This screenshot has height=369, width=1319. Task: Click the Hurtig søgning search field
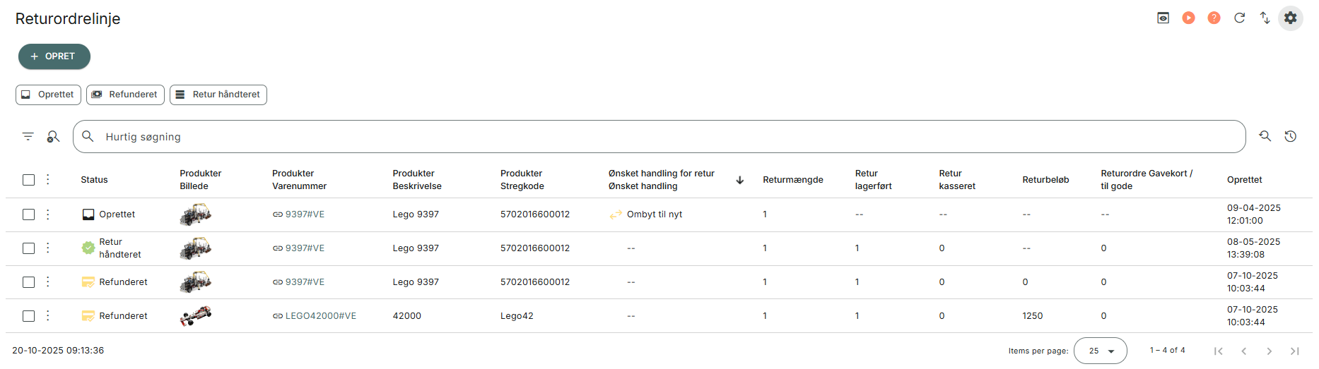point(657,137)
